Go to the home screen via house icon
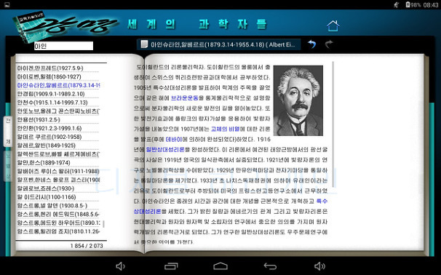The width and height of the screenshot is (441, 275). (333, 25)
